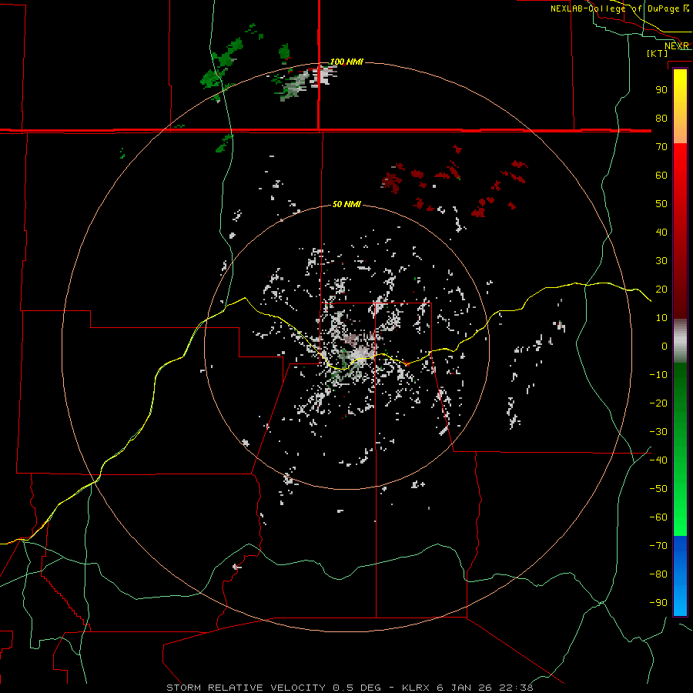The image size is (693, 693).
Task: Click the "100 NMI" range ring label
Action: [346, 62]
